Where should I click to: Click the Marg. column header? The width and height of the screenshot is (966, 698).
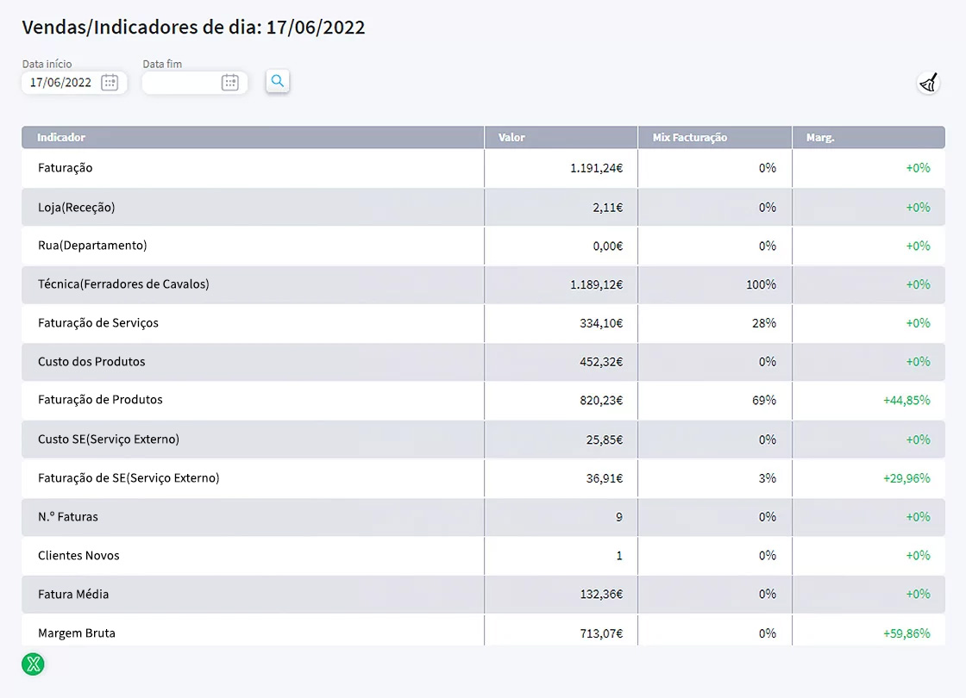[820, 138]
